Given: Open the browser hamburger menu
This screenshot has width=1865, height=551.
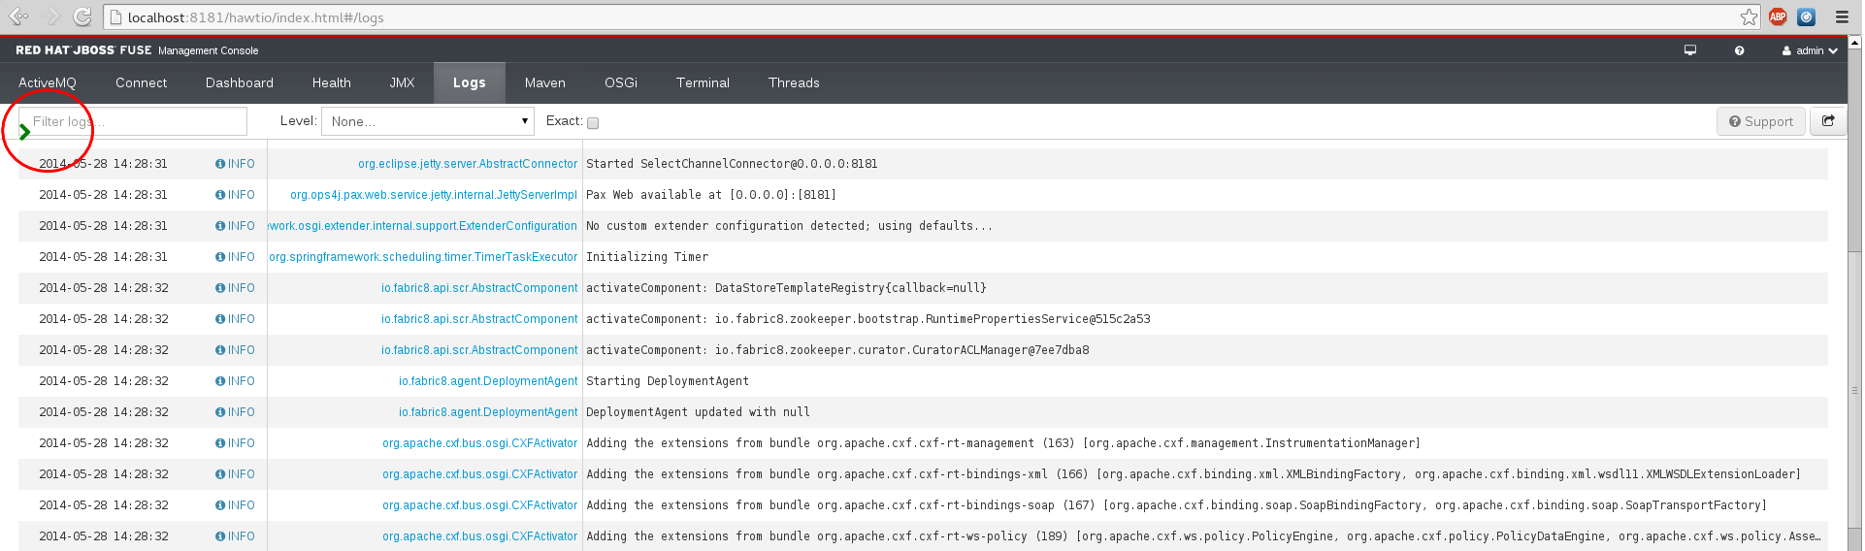Looking at the screenshot, I should [1842, 16].
